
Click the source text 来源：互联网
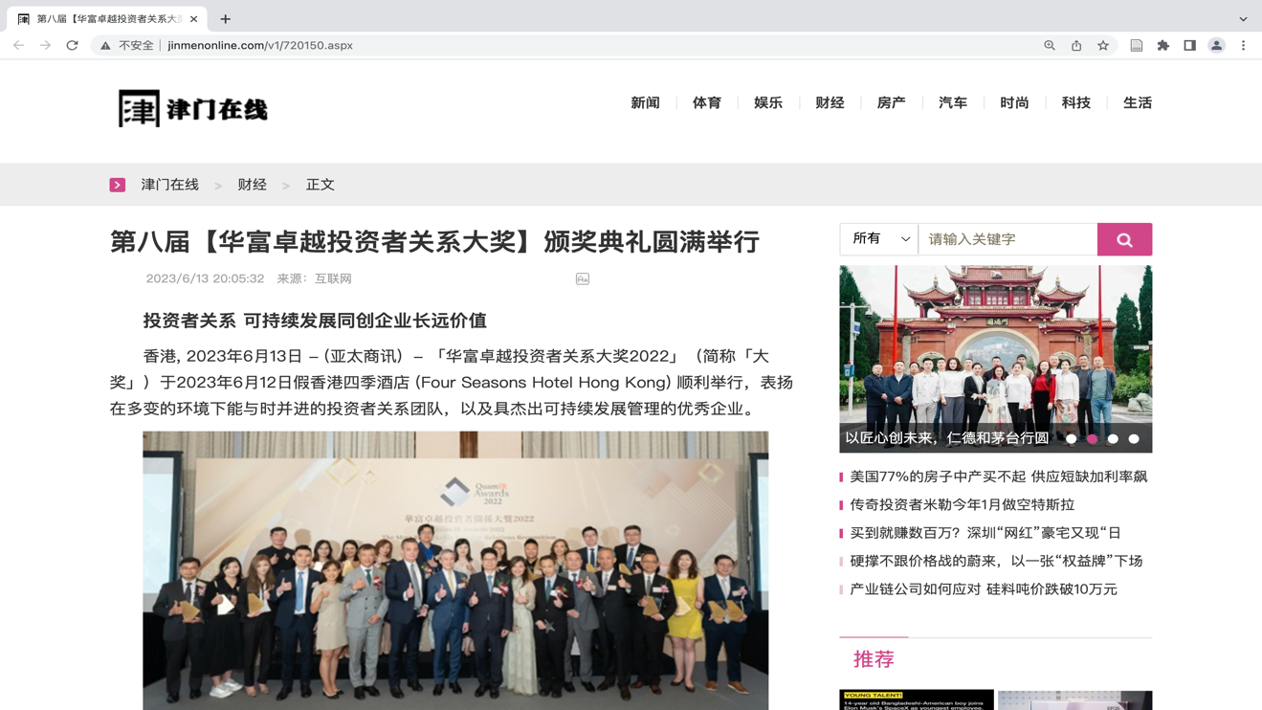315,278
